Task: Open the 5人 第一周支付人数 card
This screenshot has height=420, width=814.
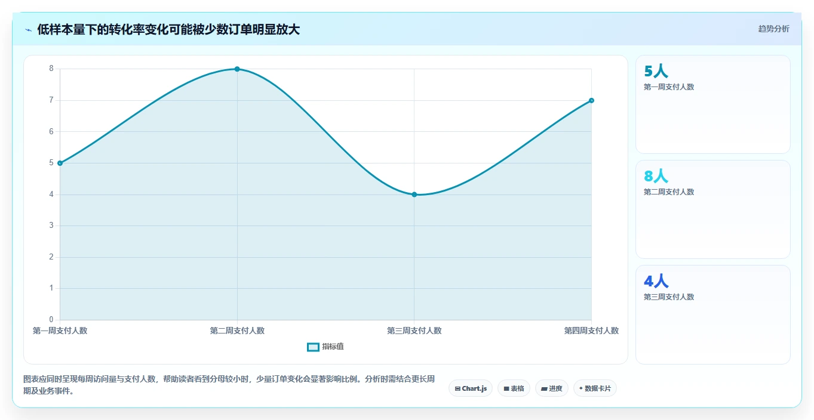Action: 713,104
